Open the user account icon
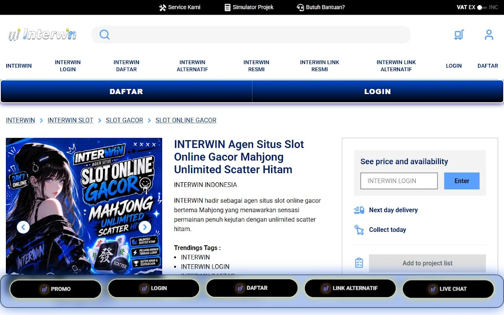504x315 pixels. coord(489,34)
